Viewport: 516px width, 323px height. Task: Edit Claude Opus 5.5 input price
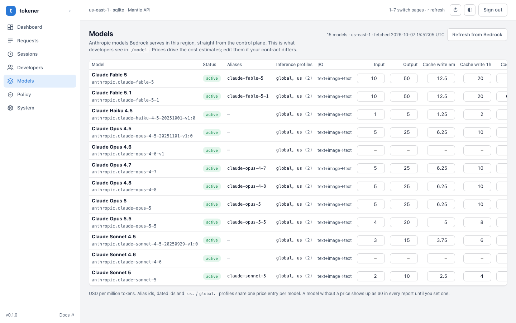pyautogui.click(x=371, y=223)
